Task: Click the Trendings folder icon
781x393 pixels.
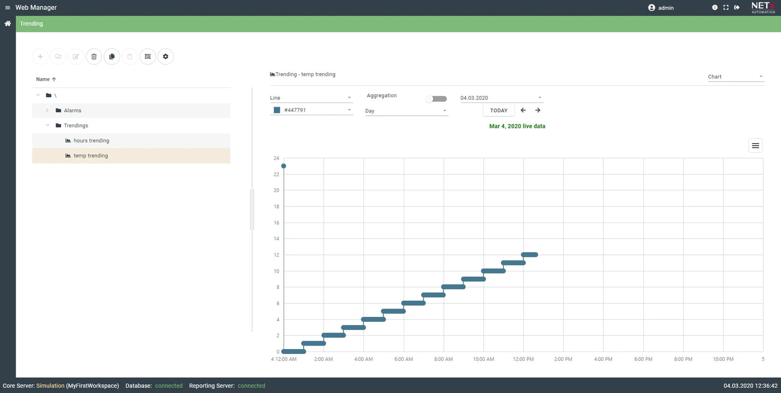Action: (58, 125)
